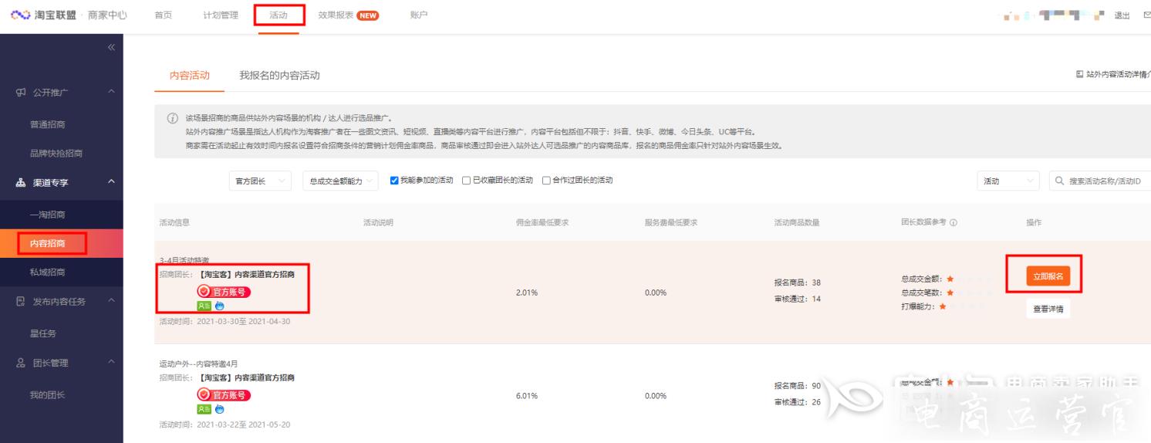Viewport: 1151px width, 443px height.
Task: Click info icon beside 团长数据参考 header
Action: click(954, 223)
